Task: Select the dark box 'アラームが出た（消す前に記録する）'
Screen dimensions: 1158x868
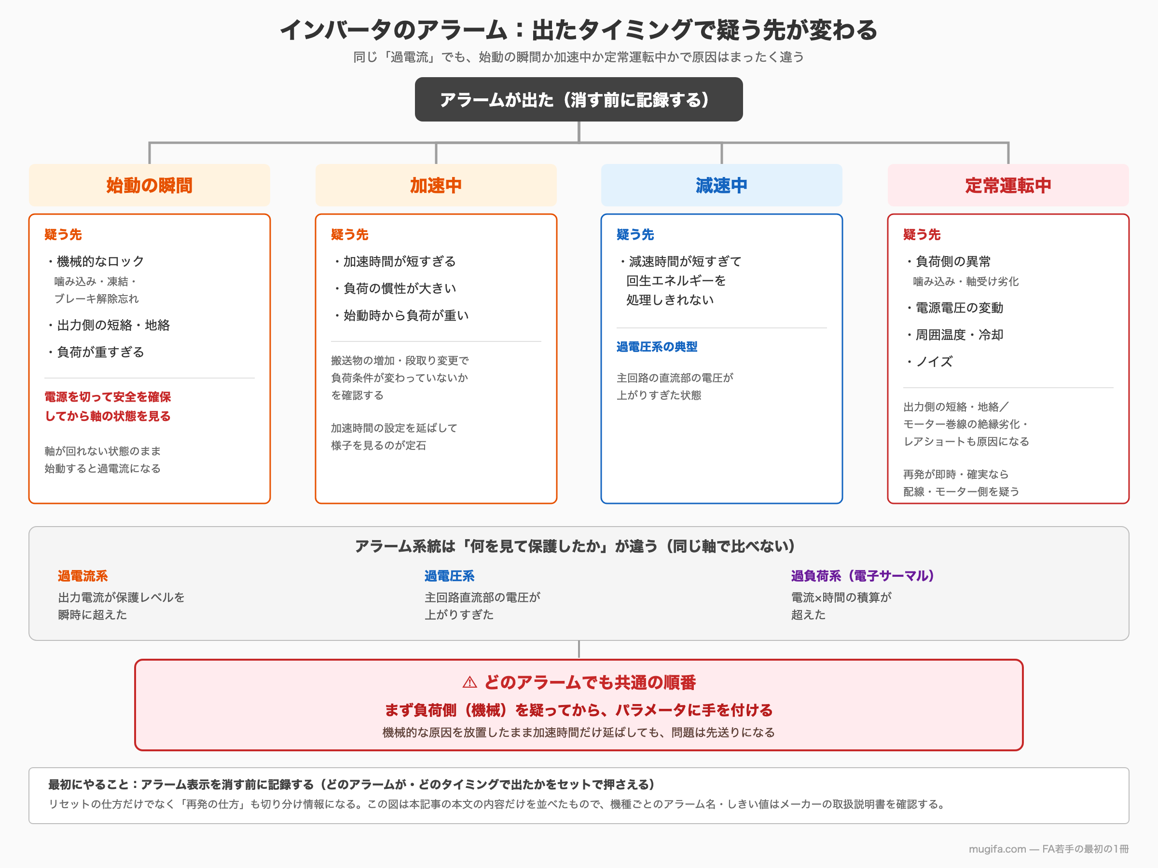Action: pyautogui.click(x=579, y=99)
